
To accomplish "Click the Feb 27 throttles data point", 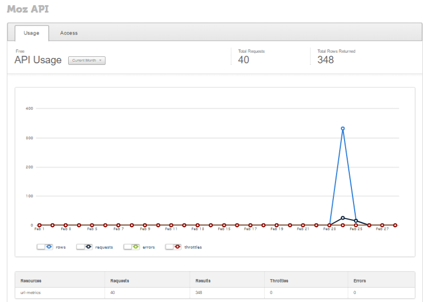I will (382, 225).
